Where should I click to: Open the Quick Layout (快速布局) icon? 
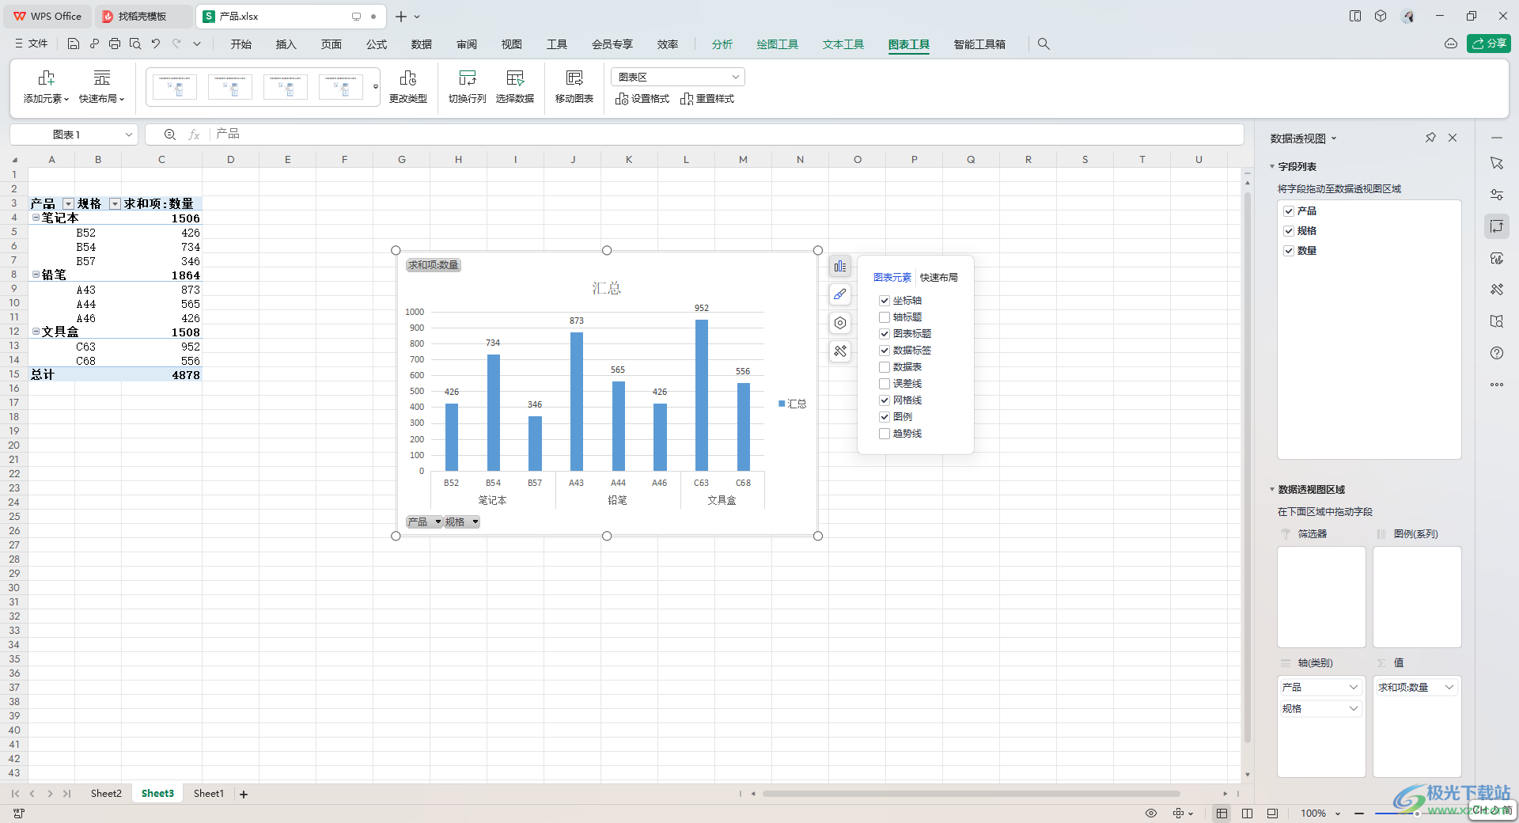point(102,78)
